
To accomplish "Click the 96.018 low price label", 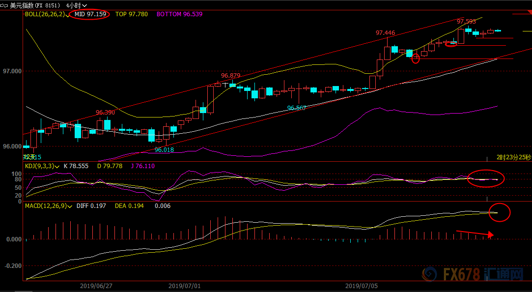I will click(164, 150).
